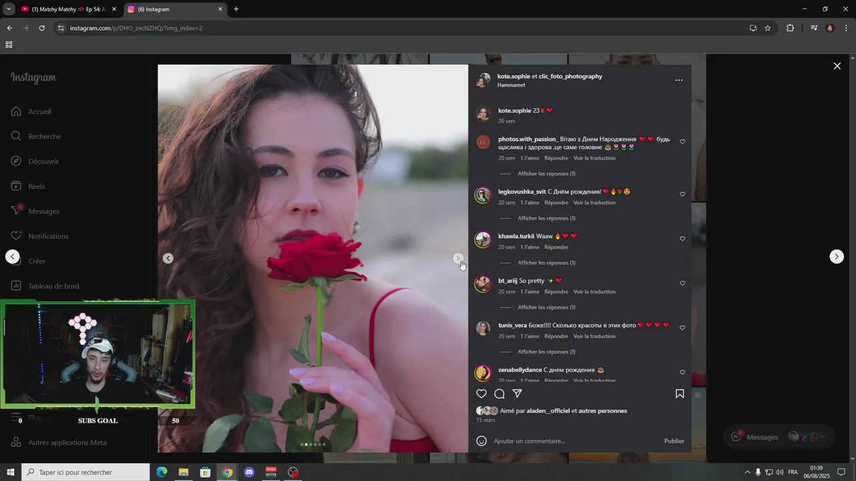Like the post with the heart icon

(481, 394)
